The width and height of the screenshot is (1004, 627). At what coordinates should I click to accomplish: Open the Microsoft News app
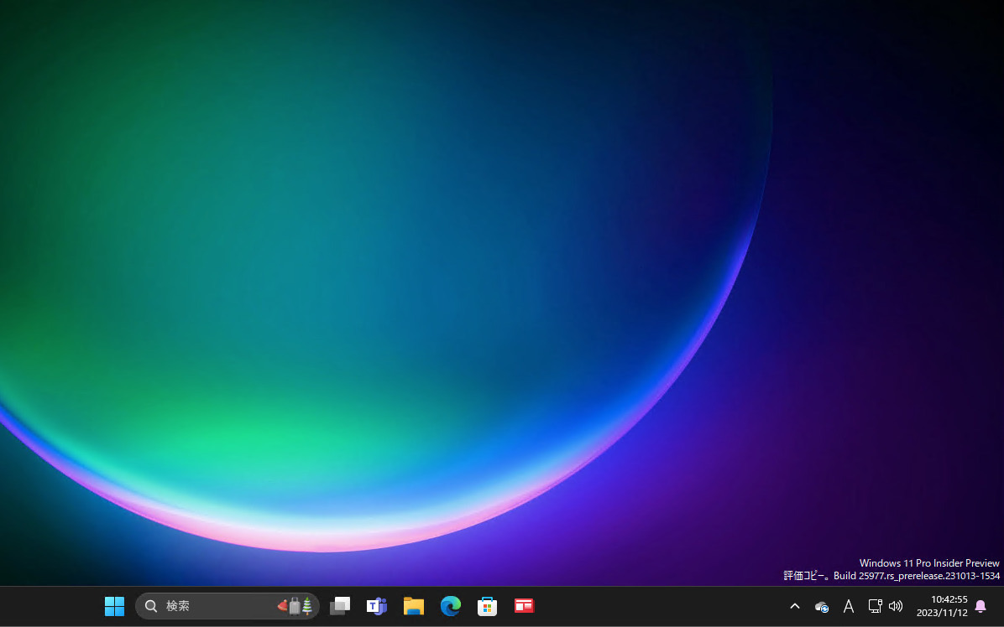524,605
